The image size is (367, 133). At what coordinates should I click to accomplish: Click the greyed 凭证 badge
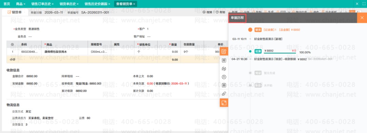pos(258,73)
